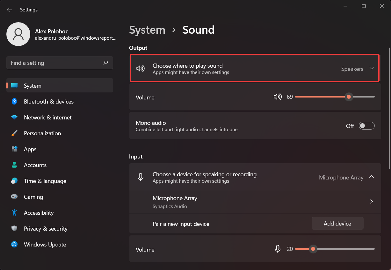Viewport: 391px width, 270px height.
Task: Expand the output Speakers dropdown chevron
Action: tap(371, 68)
